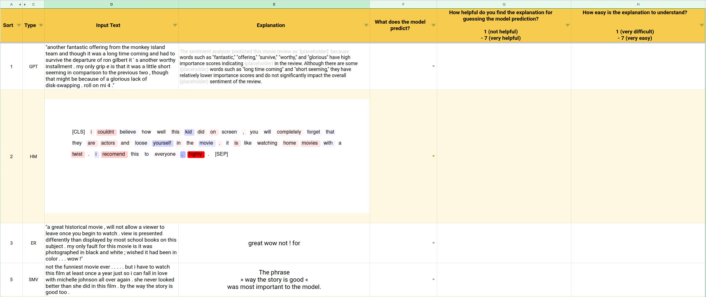Select the 'not the funniest movie ever' input cell
The image size is (706, 297).
[112, 279]
